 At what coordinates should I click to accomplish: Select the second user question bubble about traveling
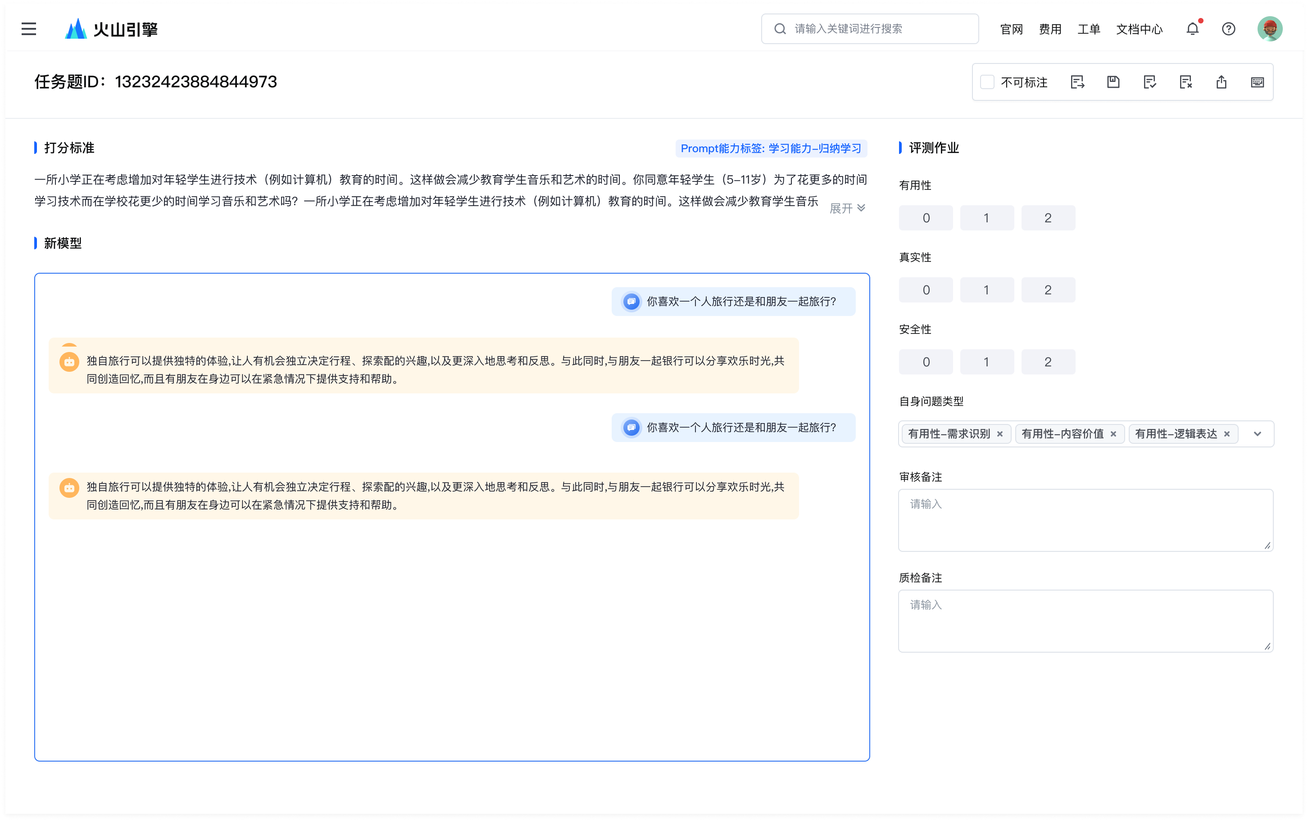(x=733, y=428)
